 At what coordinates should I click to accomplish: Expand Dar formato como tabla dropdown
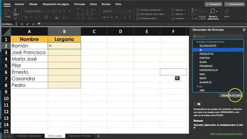tap(166, 14)
